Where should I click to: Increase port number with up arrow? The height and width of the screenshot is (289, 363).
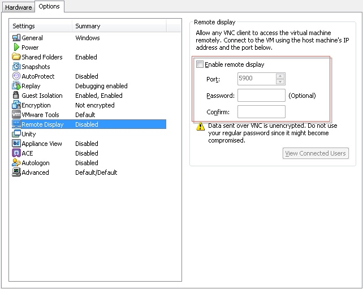280,76
